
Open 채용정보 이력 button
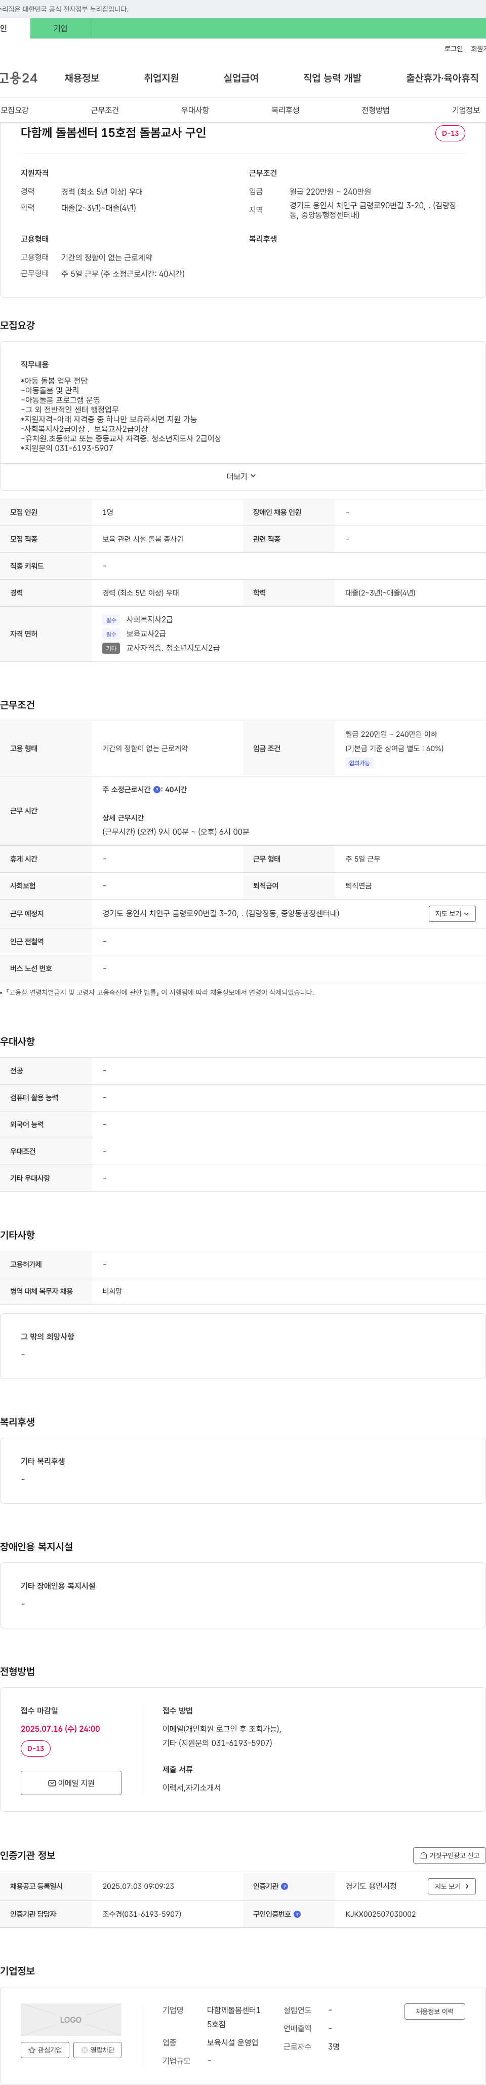point(435,2012)
